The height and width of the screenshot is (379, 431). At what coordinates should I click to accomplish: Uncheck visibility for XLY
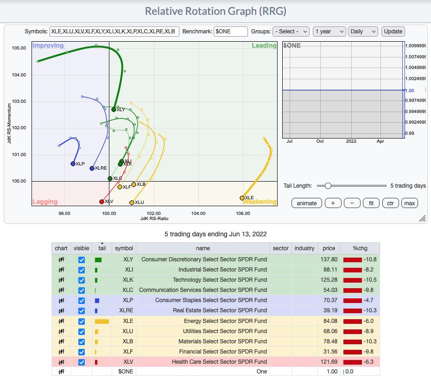click(x=82, y=260)
